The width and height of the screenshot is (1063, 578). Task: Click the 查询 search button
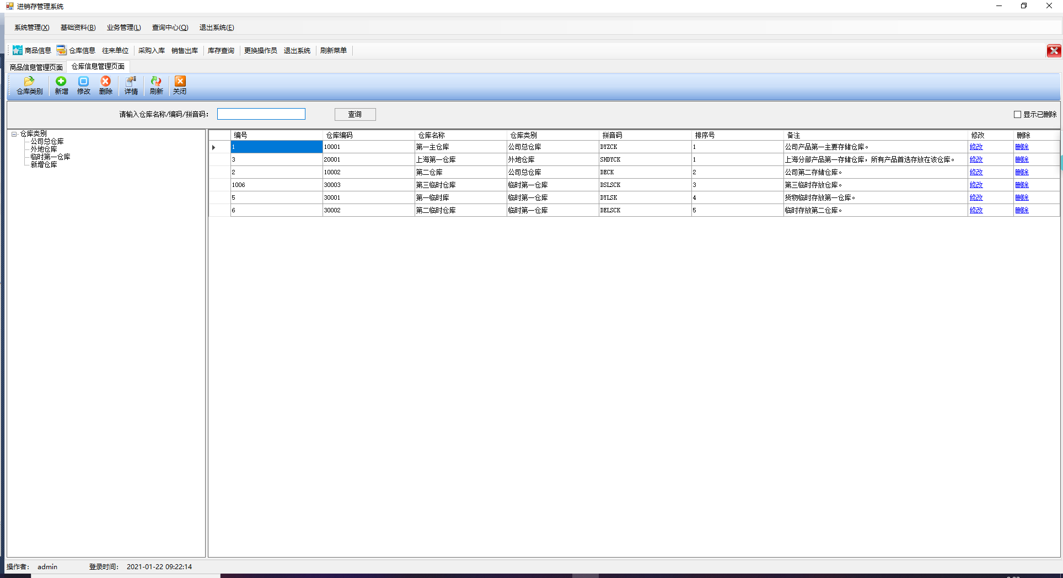pyautogui.click(x=355, y=114)
